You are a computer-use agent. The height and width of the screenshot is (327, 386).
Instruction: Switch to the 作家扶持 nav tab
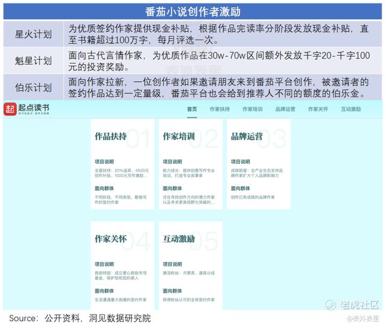click(220, 109)
